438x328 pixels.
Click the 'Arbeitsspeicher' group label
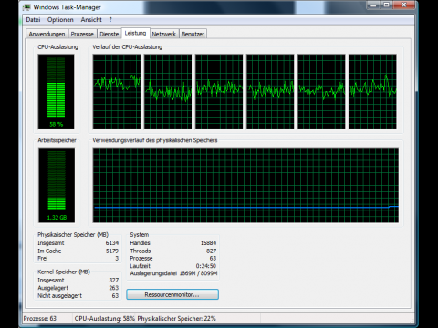point(57,140)
